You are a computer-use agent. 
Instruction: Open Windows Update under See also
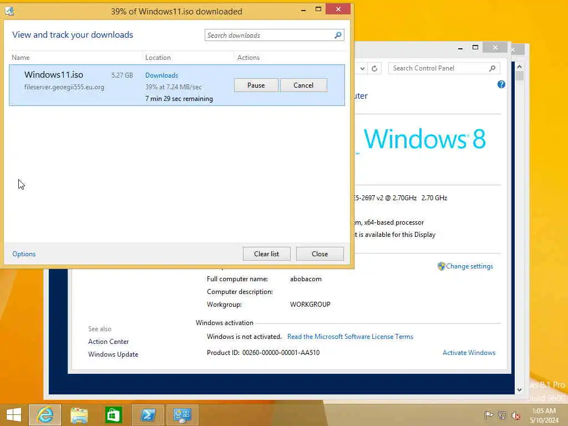pyautogui.click(x=113, y=354)
